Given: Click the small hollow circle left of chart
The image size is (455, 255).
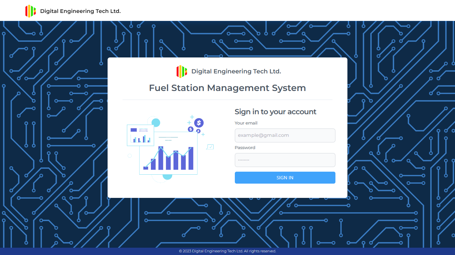Looking at the screenshot, I should coord(130,156).
